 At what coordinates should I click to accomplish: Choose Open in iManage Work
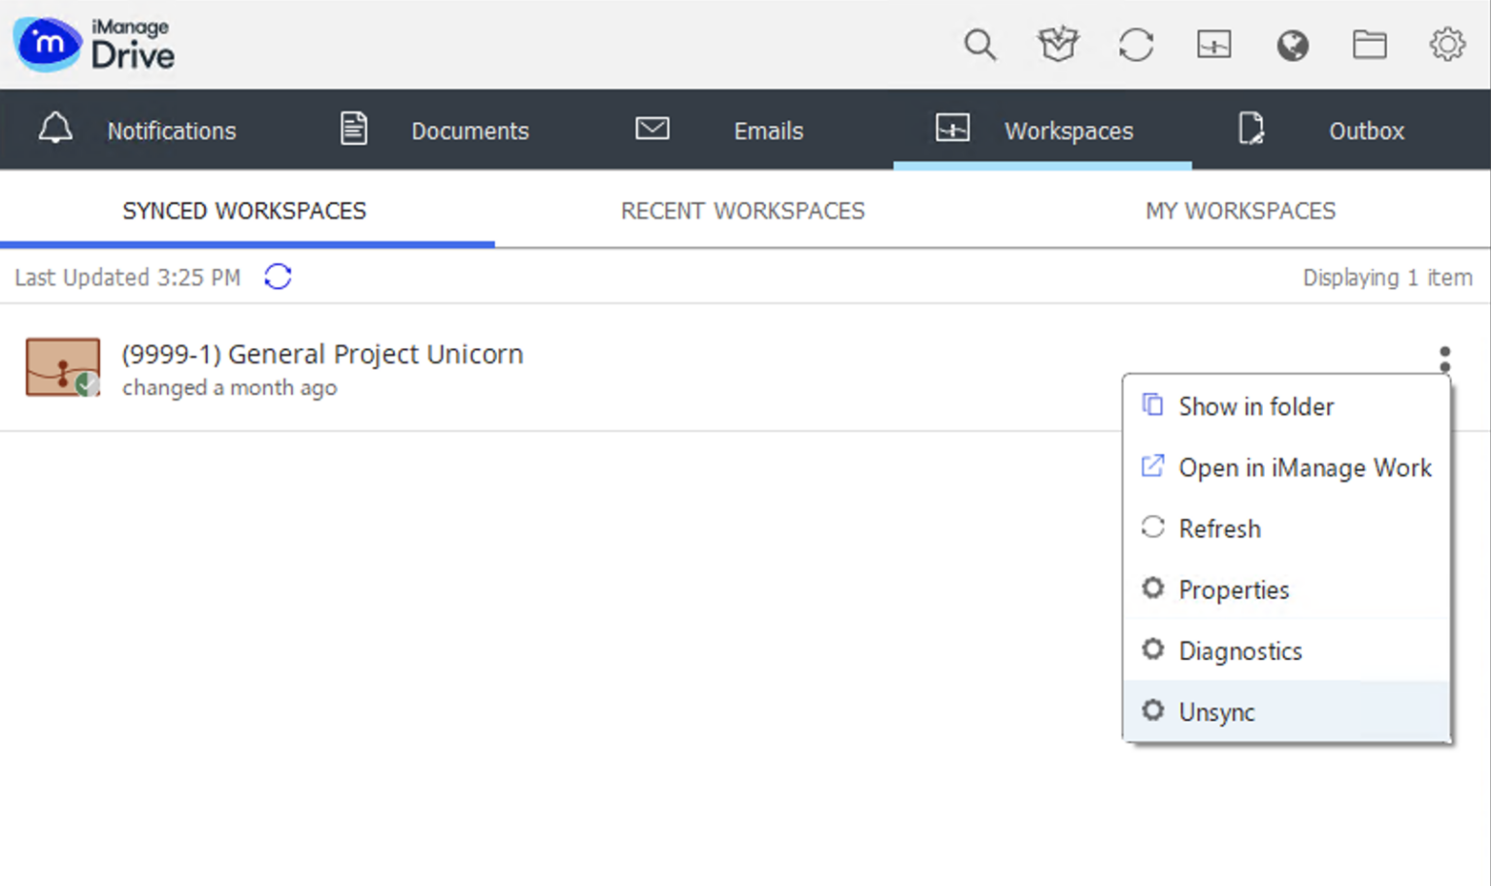point(1305,468)
